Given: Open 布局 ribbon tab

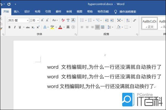Looking at the screenshot, I should pyautogui.click(x=38, y=11).
